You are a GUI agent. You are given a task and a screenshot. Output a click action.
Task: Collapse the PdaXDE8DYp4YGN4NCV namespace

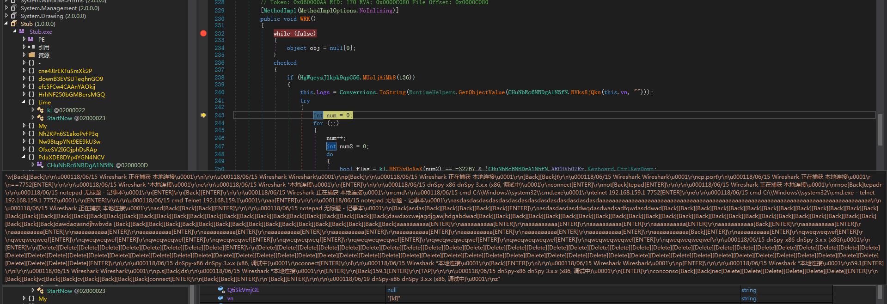24,157
